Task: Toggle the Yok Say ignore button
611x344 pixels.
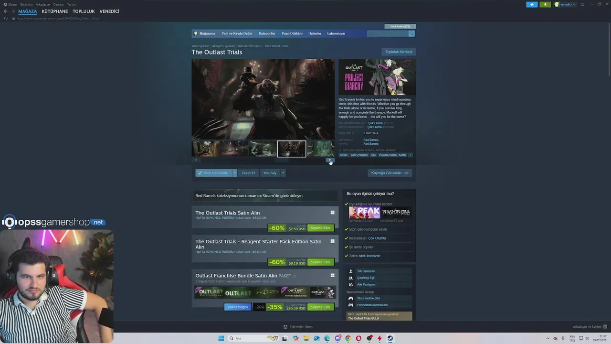Action: tap(270, 173)
